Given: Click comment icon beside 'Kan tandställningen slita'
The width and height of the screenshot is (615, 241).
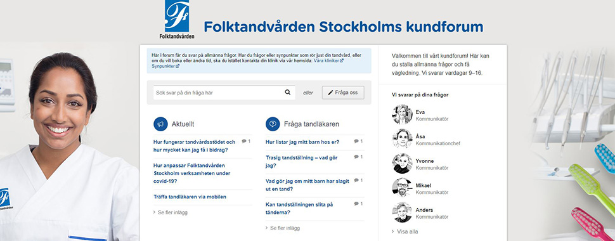Looking at the screenshot, I should [x=356, y=204].
